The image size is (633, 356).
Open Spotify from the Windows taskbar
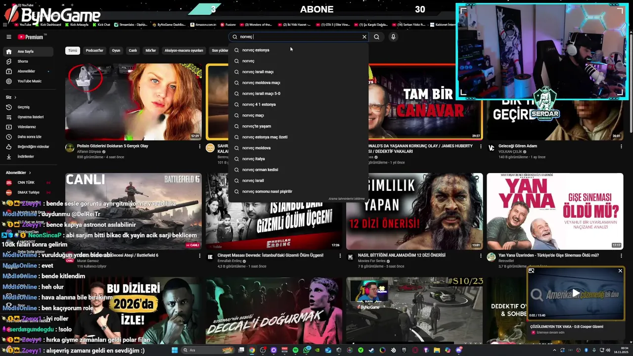click(x=295, y=350)
